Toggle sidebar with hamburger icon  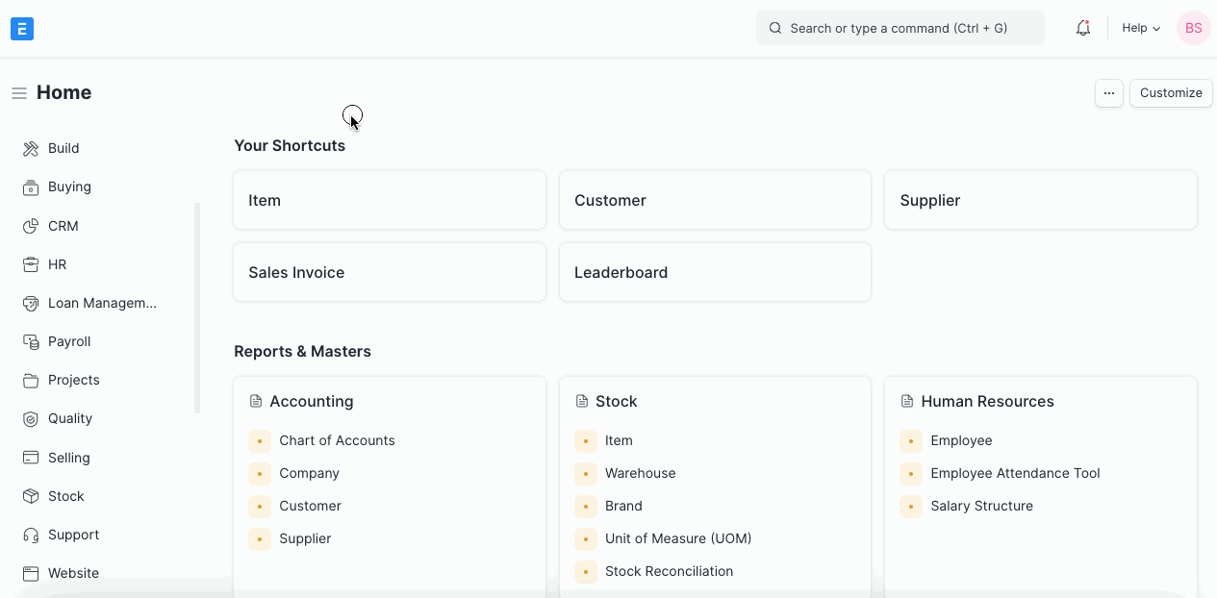(x=19, y=93)
